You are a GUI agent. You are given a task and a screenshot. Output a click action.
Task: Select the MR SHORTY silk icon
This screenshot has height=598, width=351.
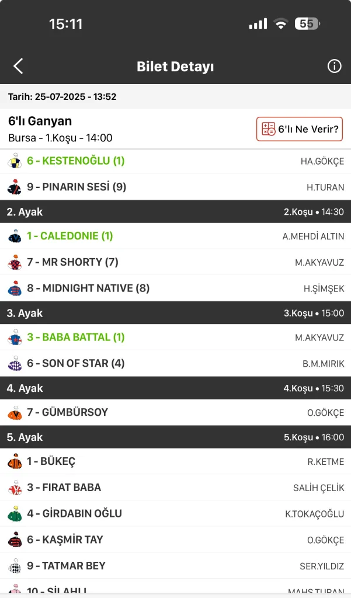pyautogui.click(x=15, y=262)
